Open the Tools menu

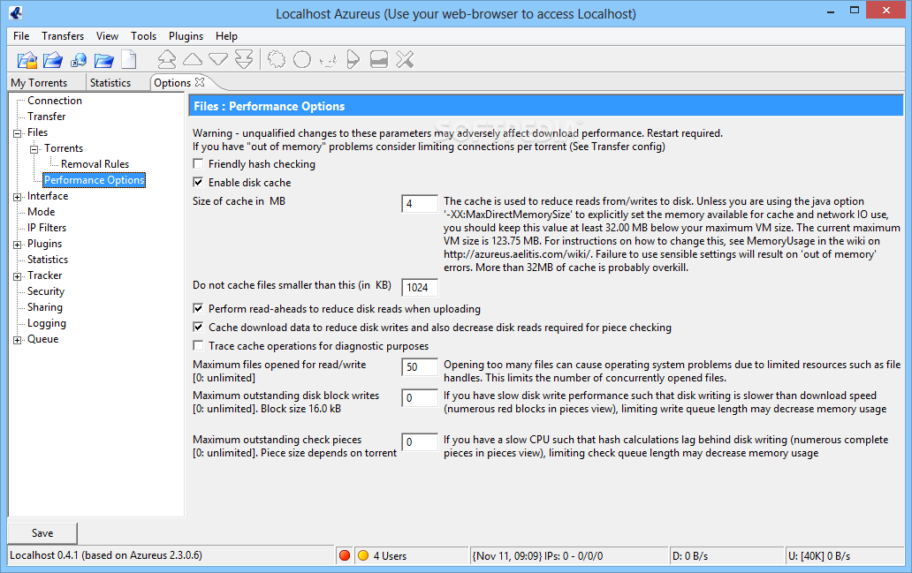(144, 36)
